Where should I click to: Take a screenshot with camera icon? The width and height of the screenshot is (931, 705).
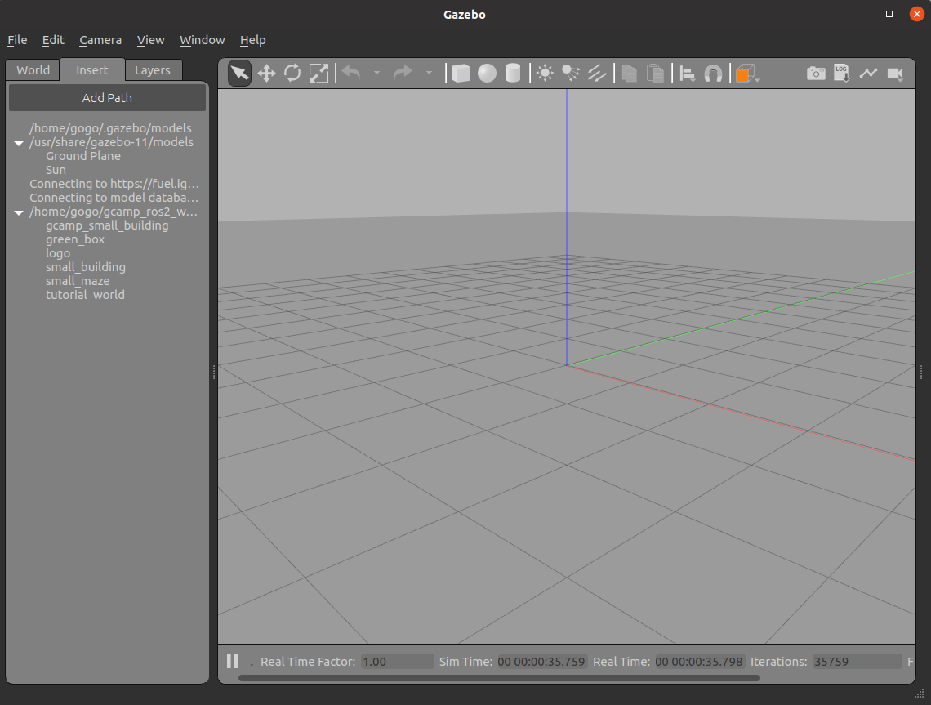tap(816, 73)
